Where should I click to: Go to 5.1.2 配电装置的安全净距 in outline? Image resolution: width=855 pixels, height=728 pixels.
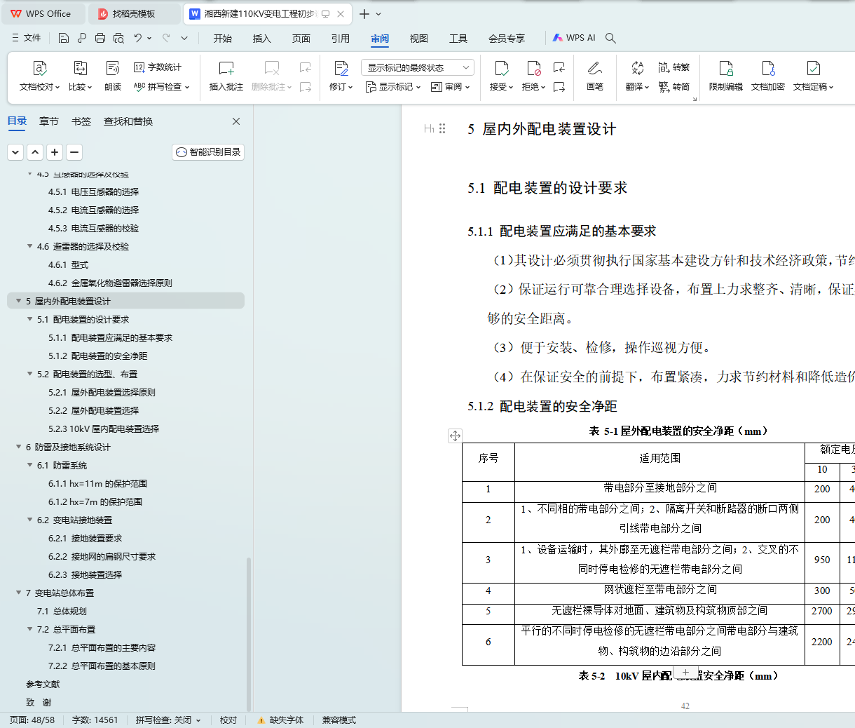97,356
